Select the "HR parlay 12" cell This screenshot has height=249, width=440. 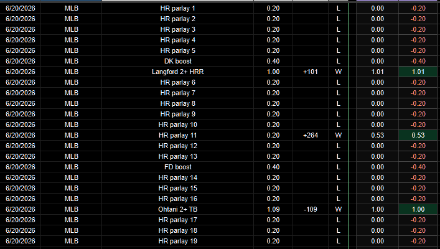click(177, 146)
